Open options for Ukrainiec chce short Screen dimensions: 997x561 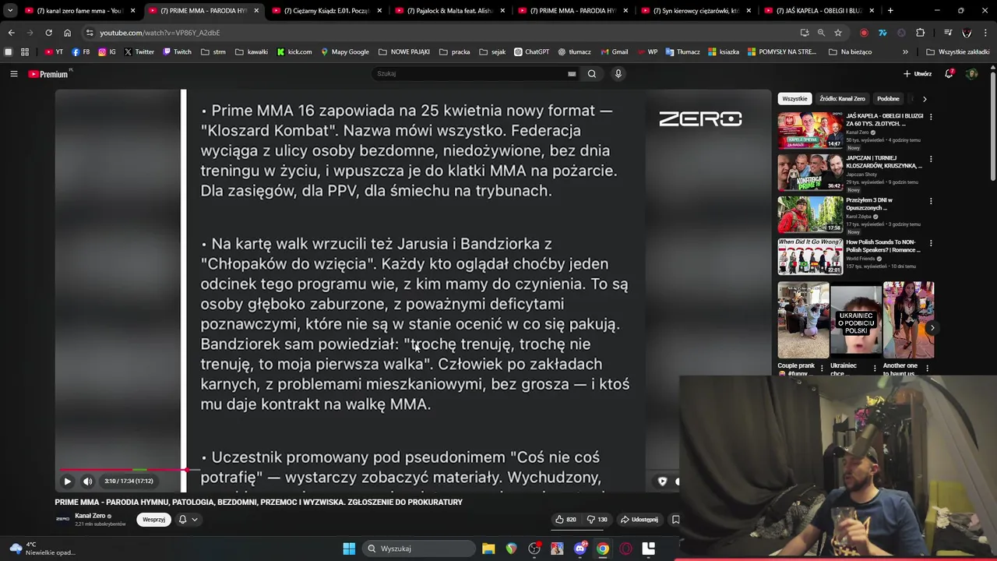[875, 368]
